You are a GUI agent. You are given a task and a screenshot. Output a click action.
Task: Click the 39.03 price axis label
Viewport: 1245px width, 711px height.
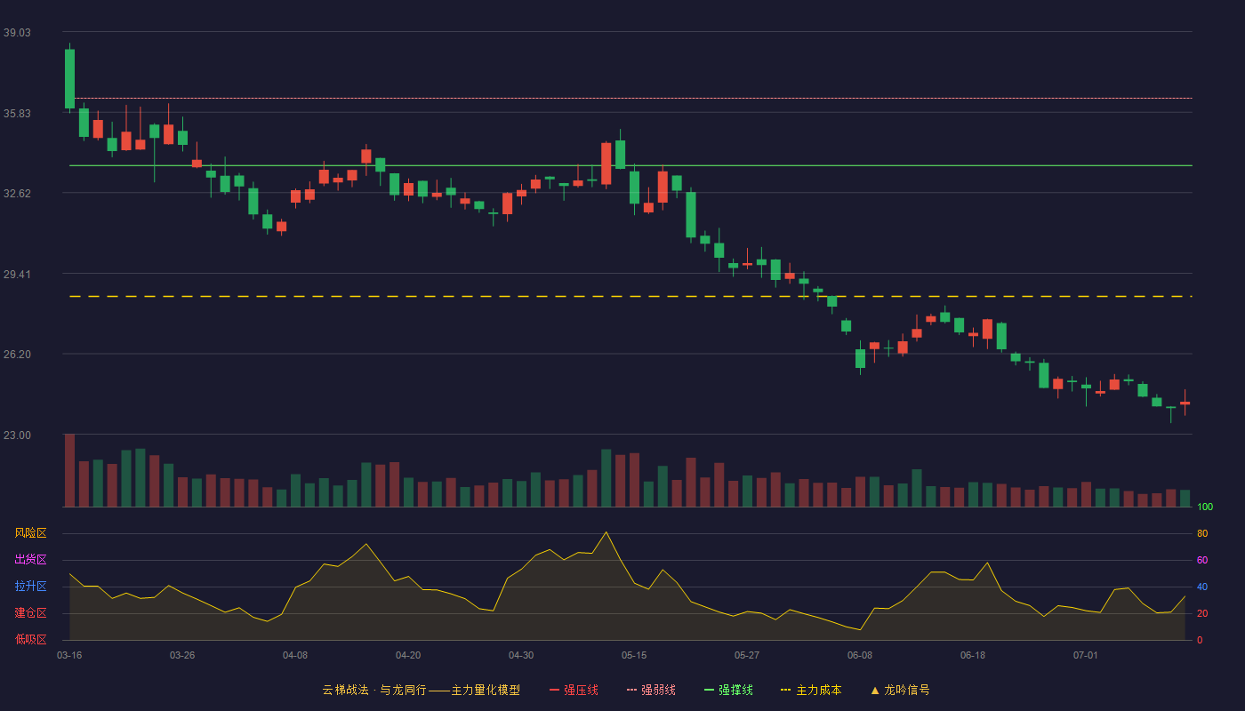pyautogui.click(x=17, y=32)
